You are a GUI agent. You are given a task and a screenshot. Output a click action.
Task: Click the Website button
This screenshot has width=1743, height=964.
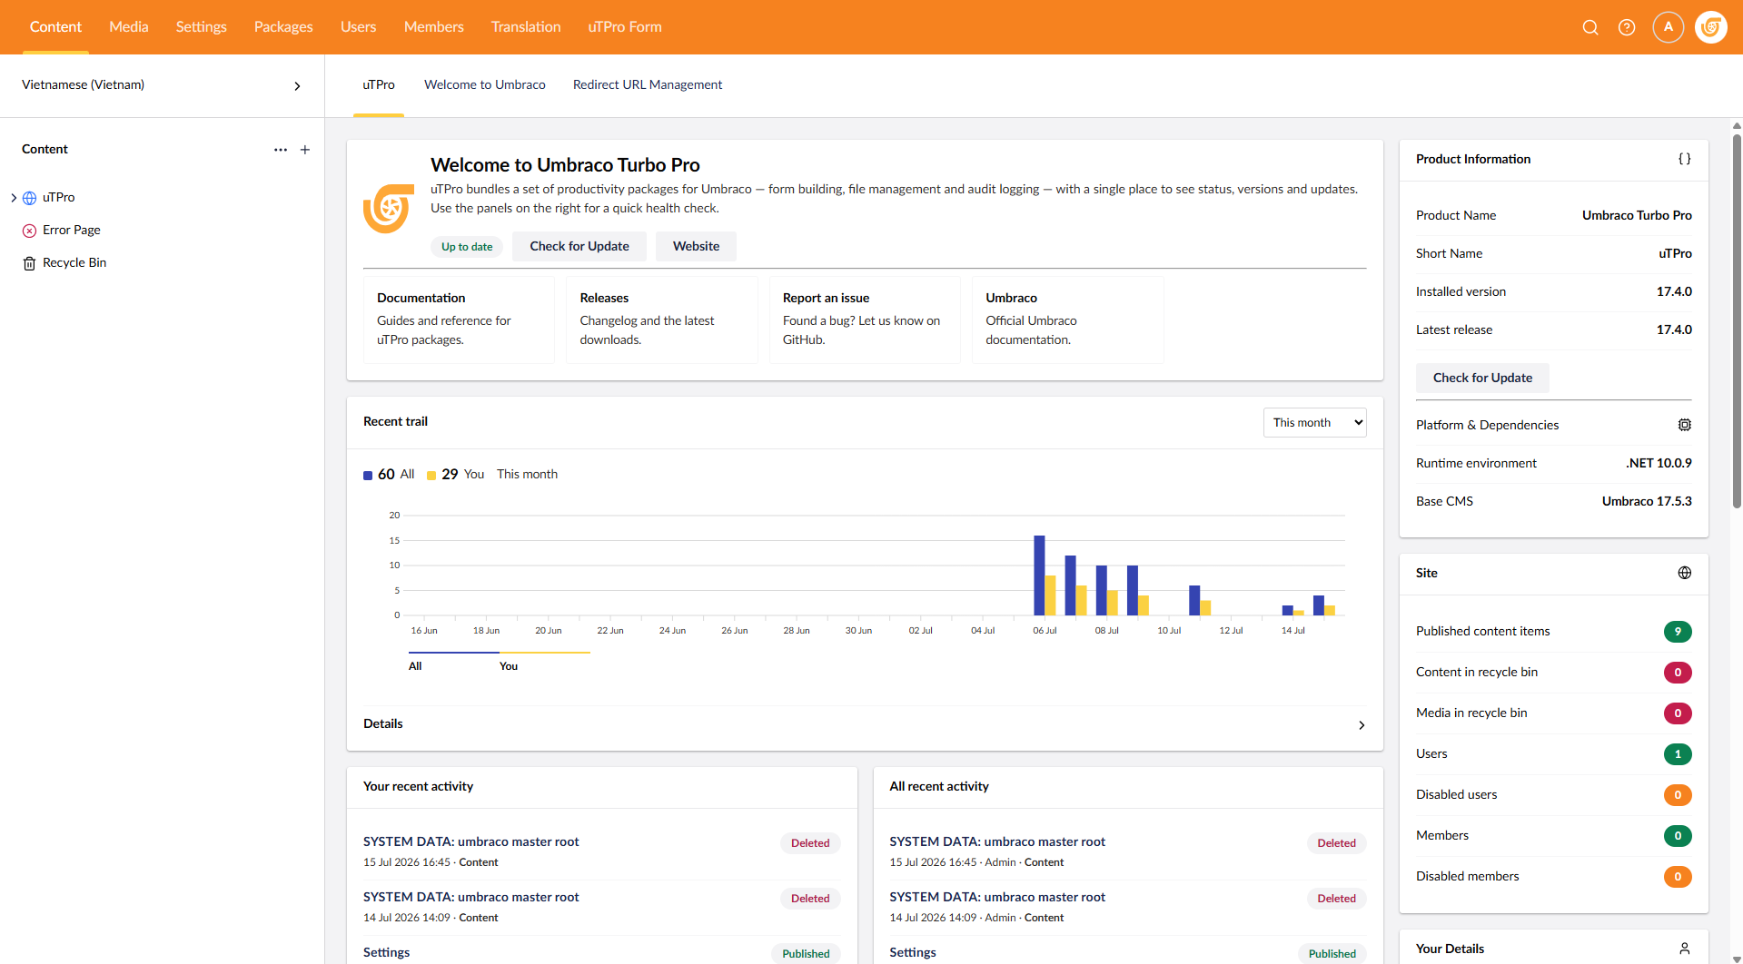pos(696,247)
